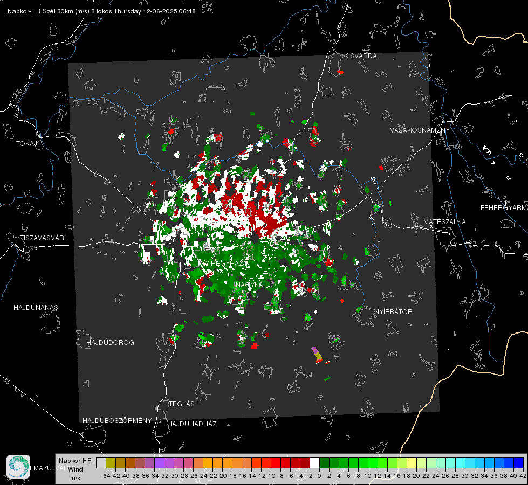Click the HAJDÚNÁNÁS label
Viewport: 528px width, 485px height.
click(36, 307)
